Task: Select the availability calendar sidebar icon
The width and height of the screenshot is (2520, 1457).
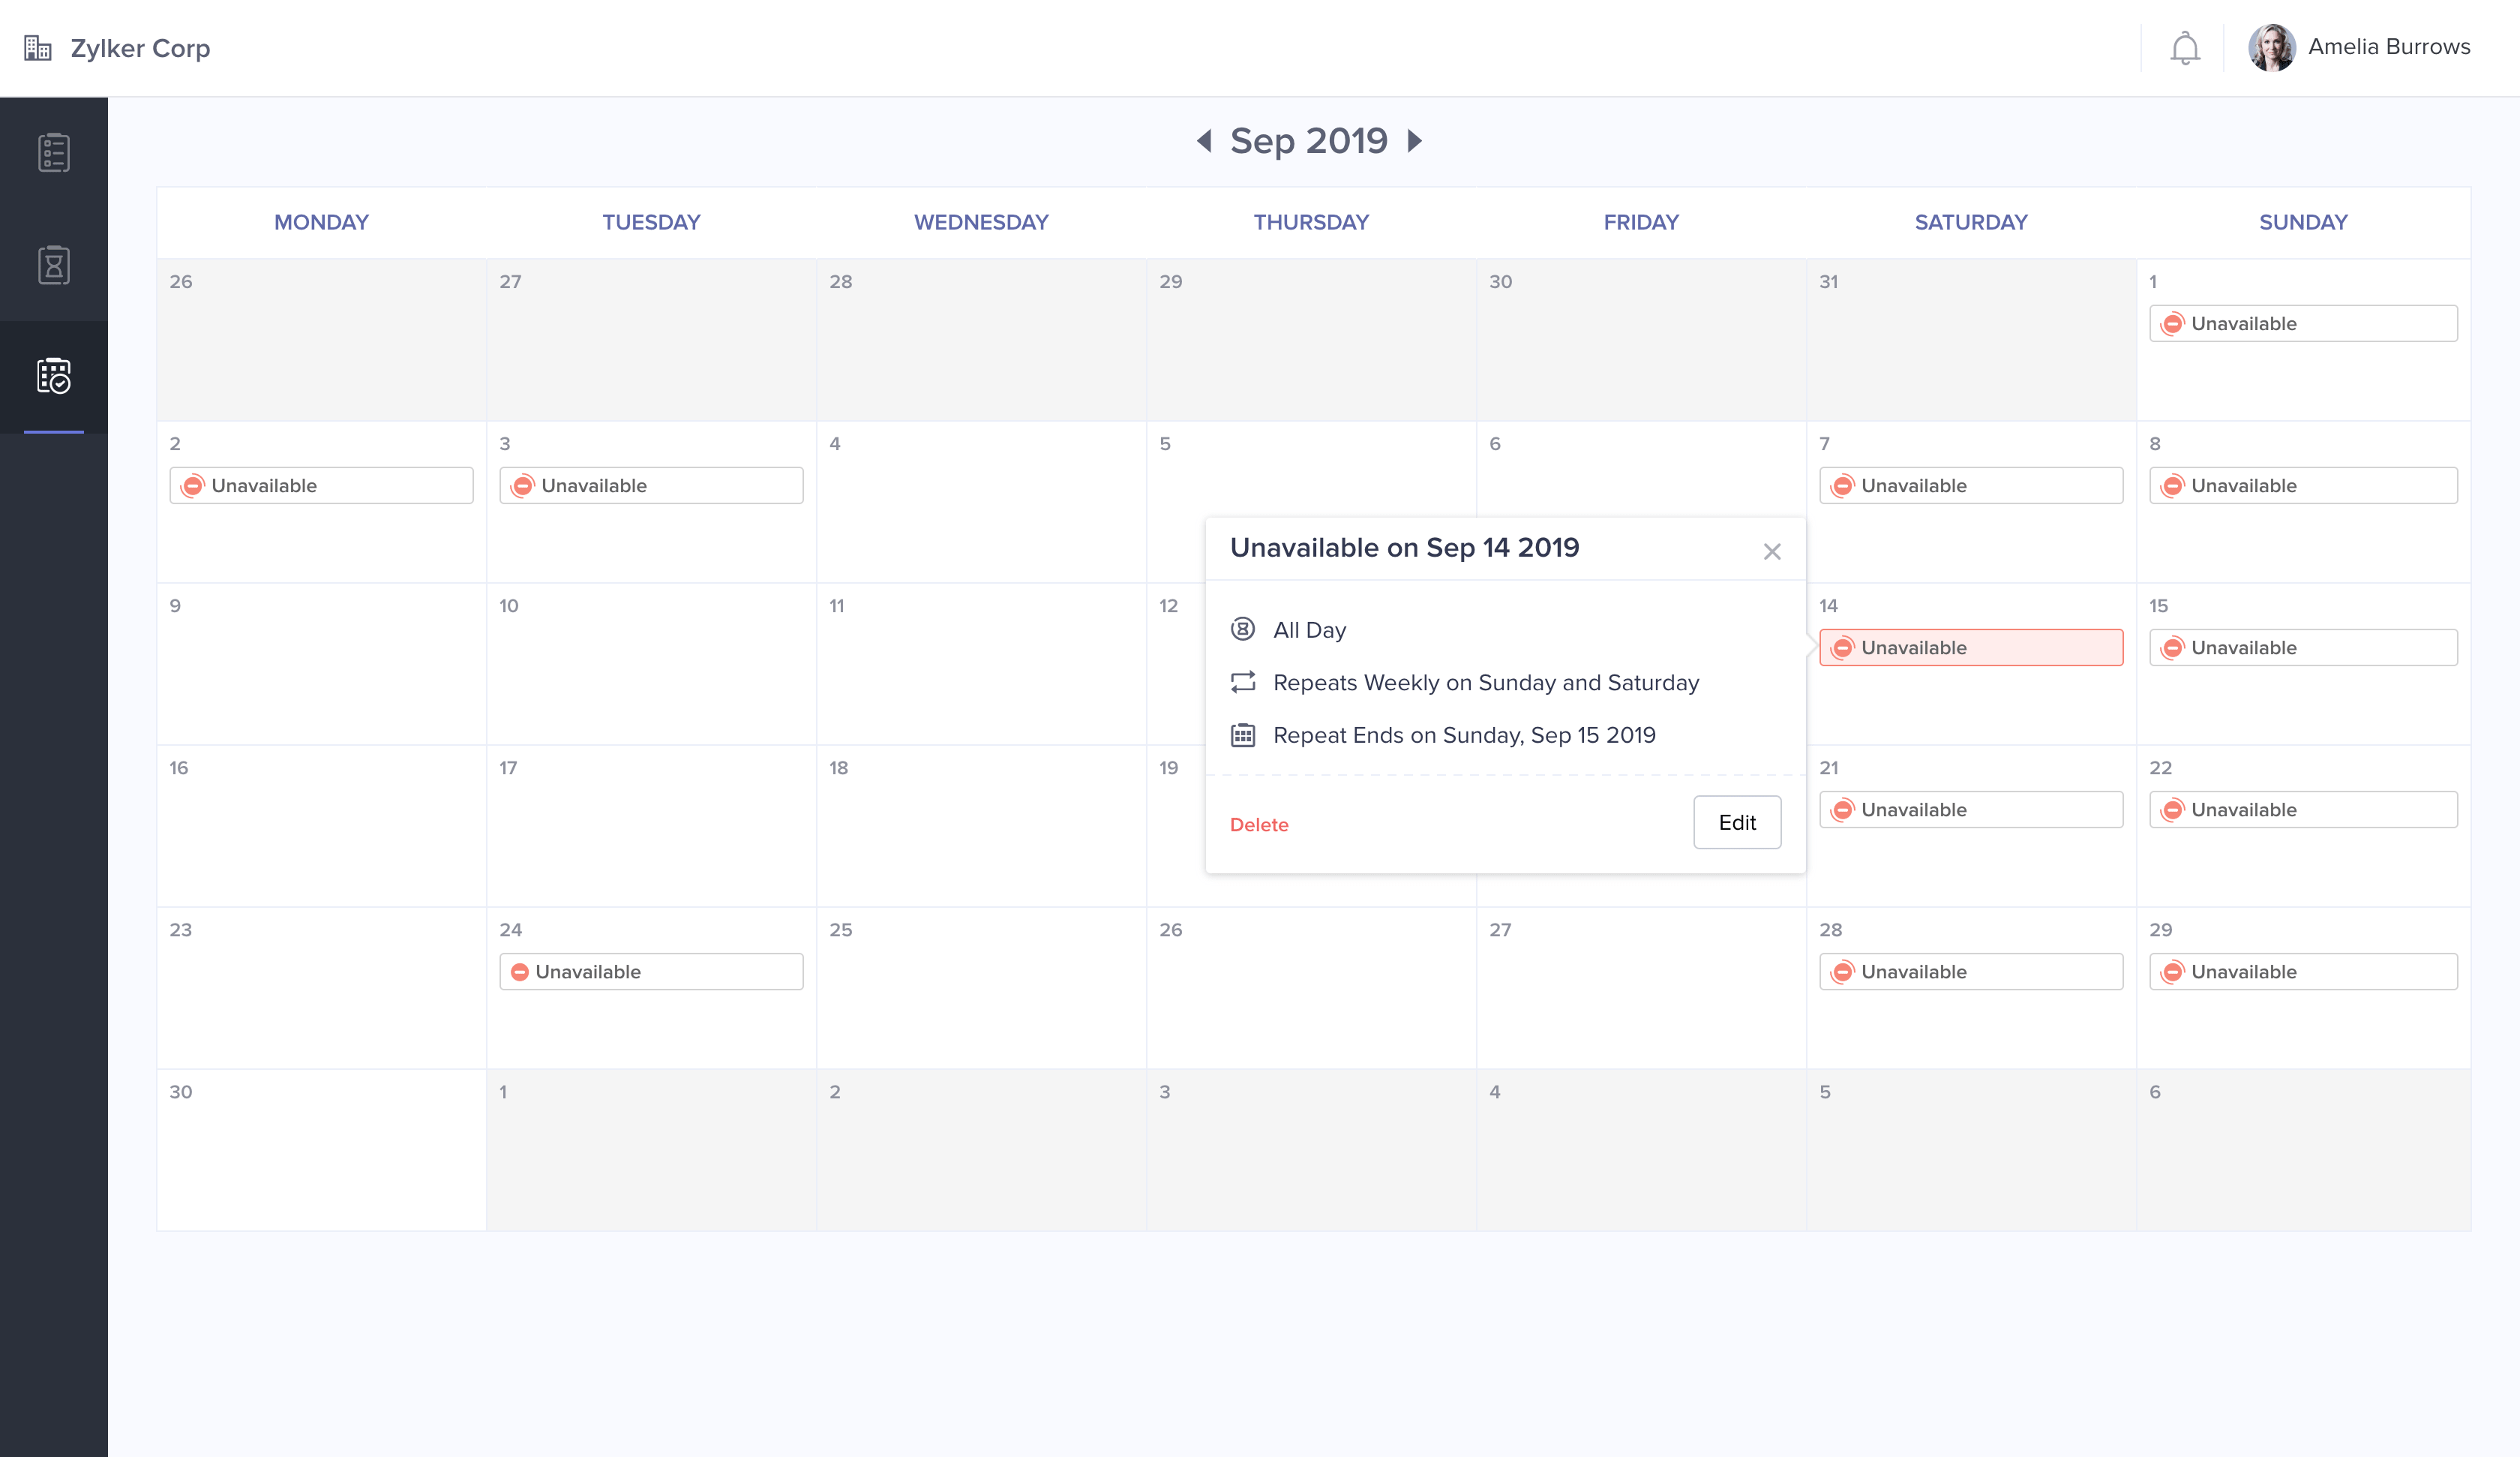Action: (x=54, y=377)
